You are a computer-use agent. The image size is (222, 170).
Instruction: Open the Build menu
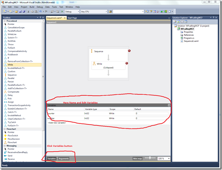coord(32,7)
